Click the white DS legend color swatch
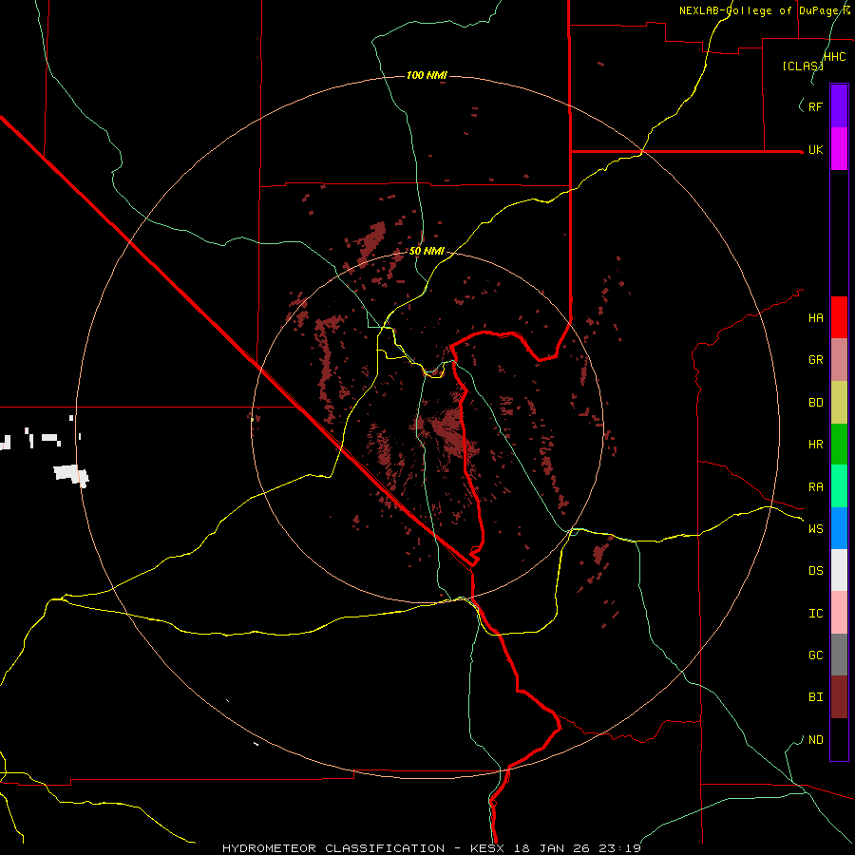 [839, 570]
